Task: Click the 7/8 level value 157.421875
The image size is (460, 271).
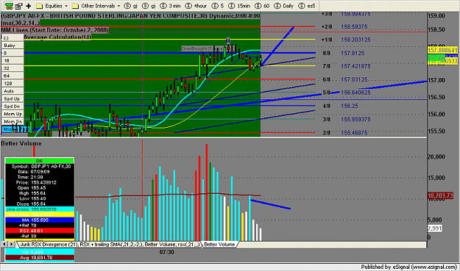Action: (355, 66)
